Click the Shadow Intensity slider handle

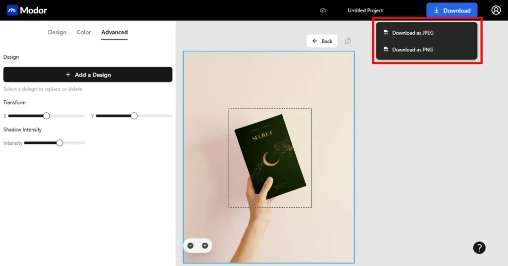[x=60, y=143]
